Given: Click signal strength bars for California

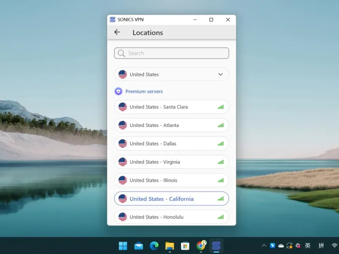Looking at the screenshot, I should point(220,199).
